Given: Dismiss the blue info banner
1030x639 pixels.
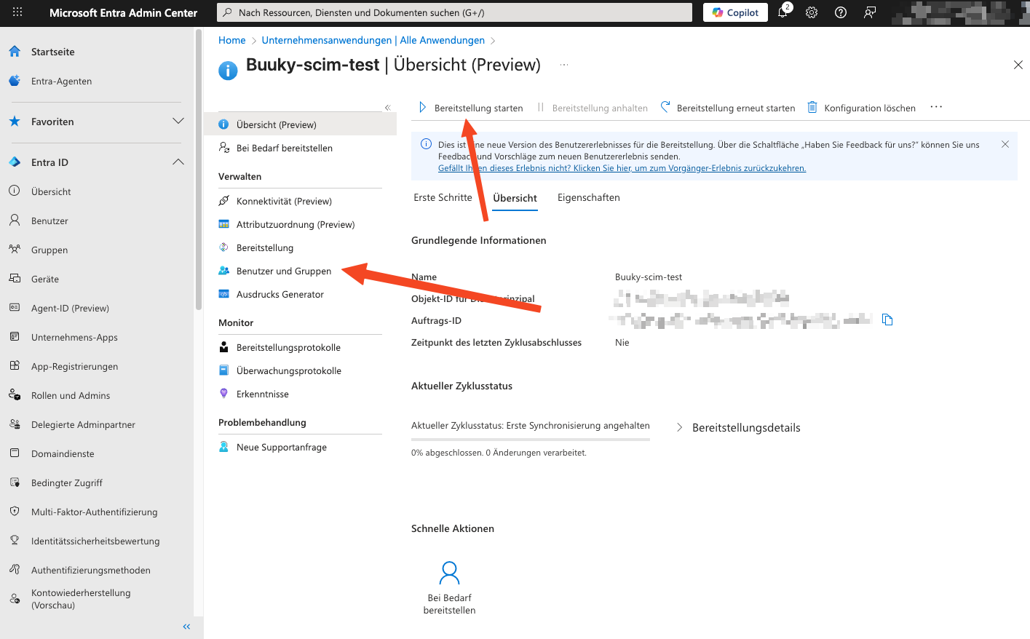Looking at the screenshot, I should [x=1005, y=144].
